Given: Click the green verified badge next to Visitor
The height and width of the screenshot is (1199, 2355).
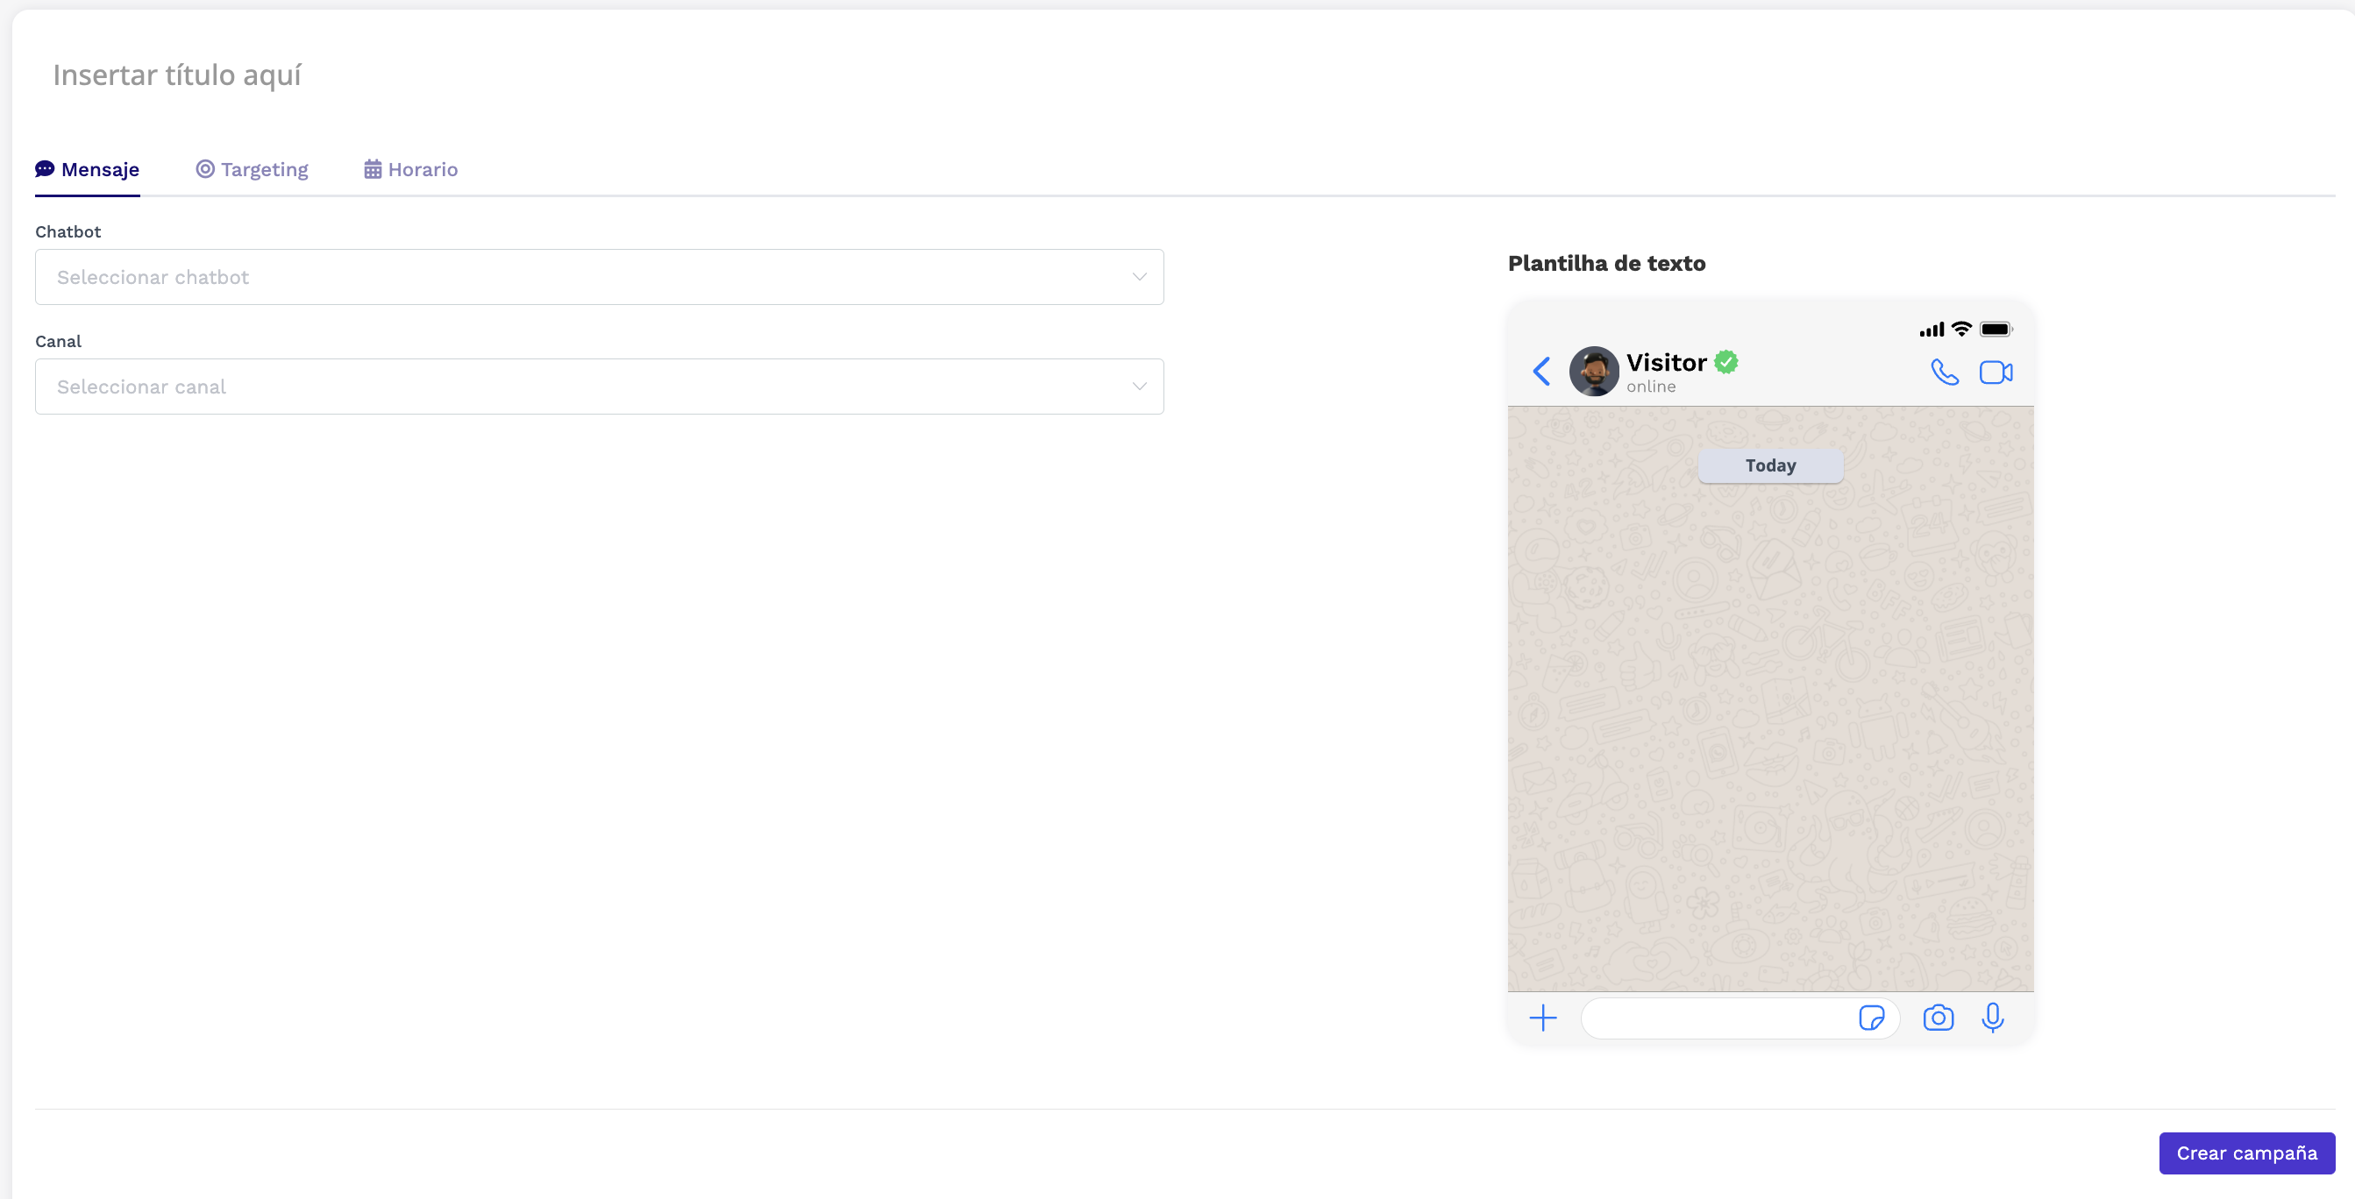Looking at the screenshot, I should point(1726,362).
